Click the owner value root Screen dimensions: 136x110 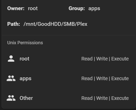[33, 8]
